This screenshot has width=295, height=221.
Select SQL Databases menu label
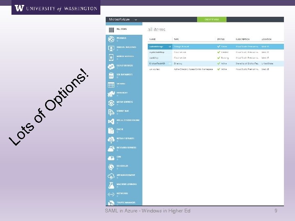[125, 74]
